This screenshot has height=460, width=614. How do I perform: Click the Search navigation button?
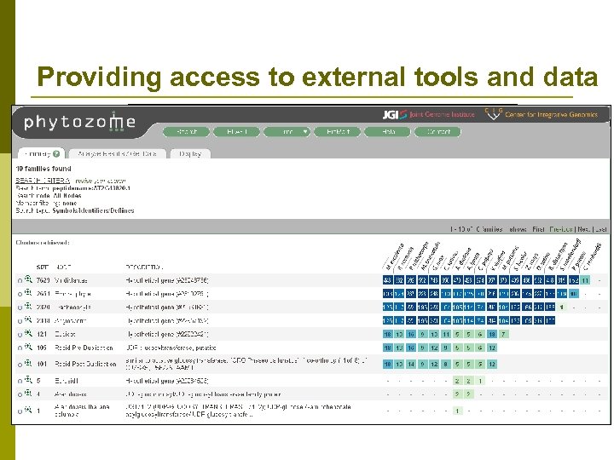pyautogui.click(x=187, y=132)
